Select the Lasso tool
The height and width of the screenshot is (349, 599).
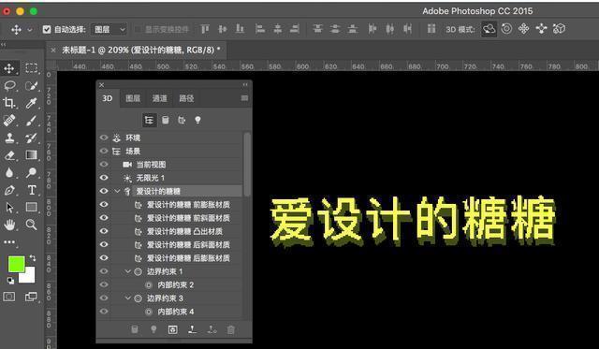[9, 85]
